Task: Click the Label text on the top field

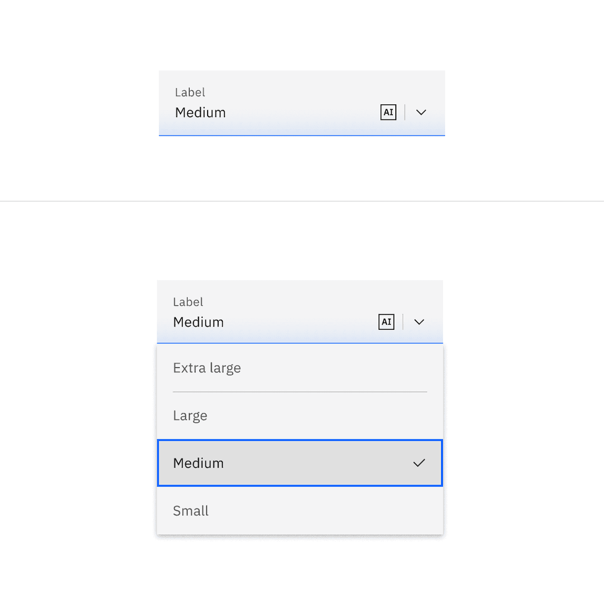Action: (190, 92)
